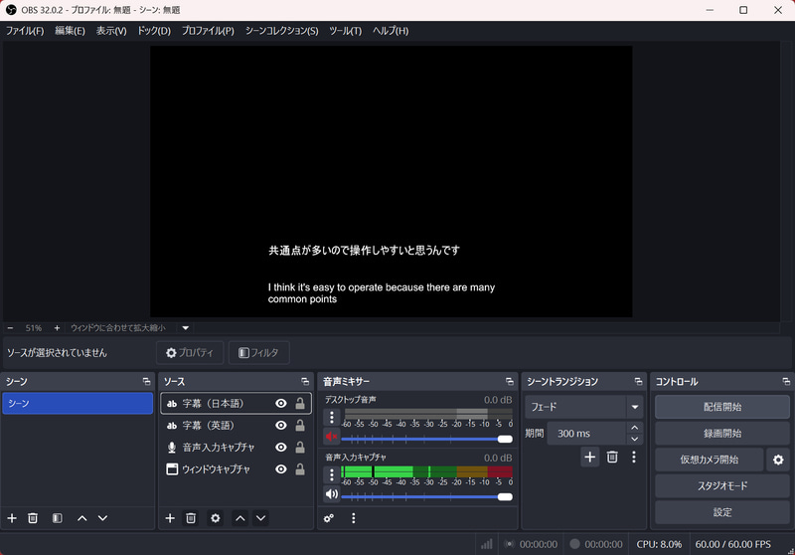Screen dimensions: 795x555
Task: Start virtual camera with 仮想カメラ開始
Action: [710, 460]
